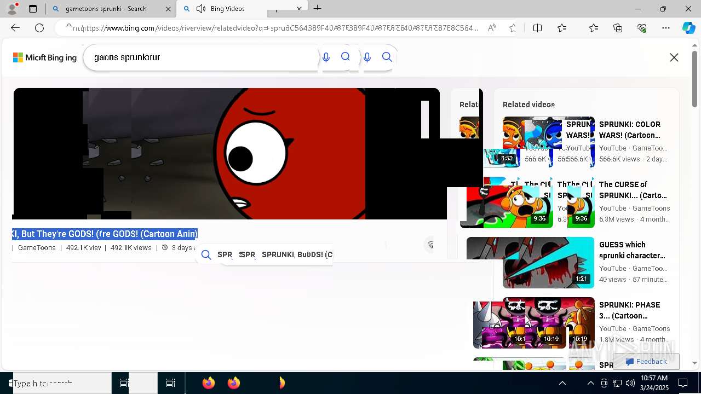
Task: Click the page vertical scrollbar thumb
Action: [x=695, y=79]
